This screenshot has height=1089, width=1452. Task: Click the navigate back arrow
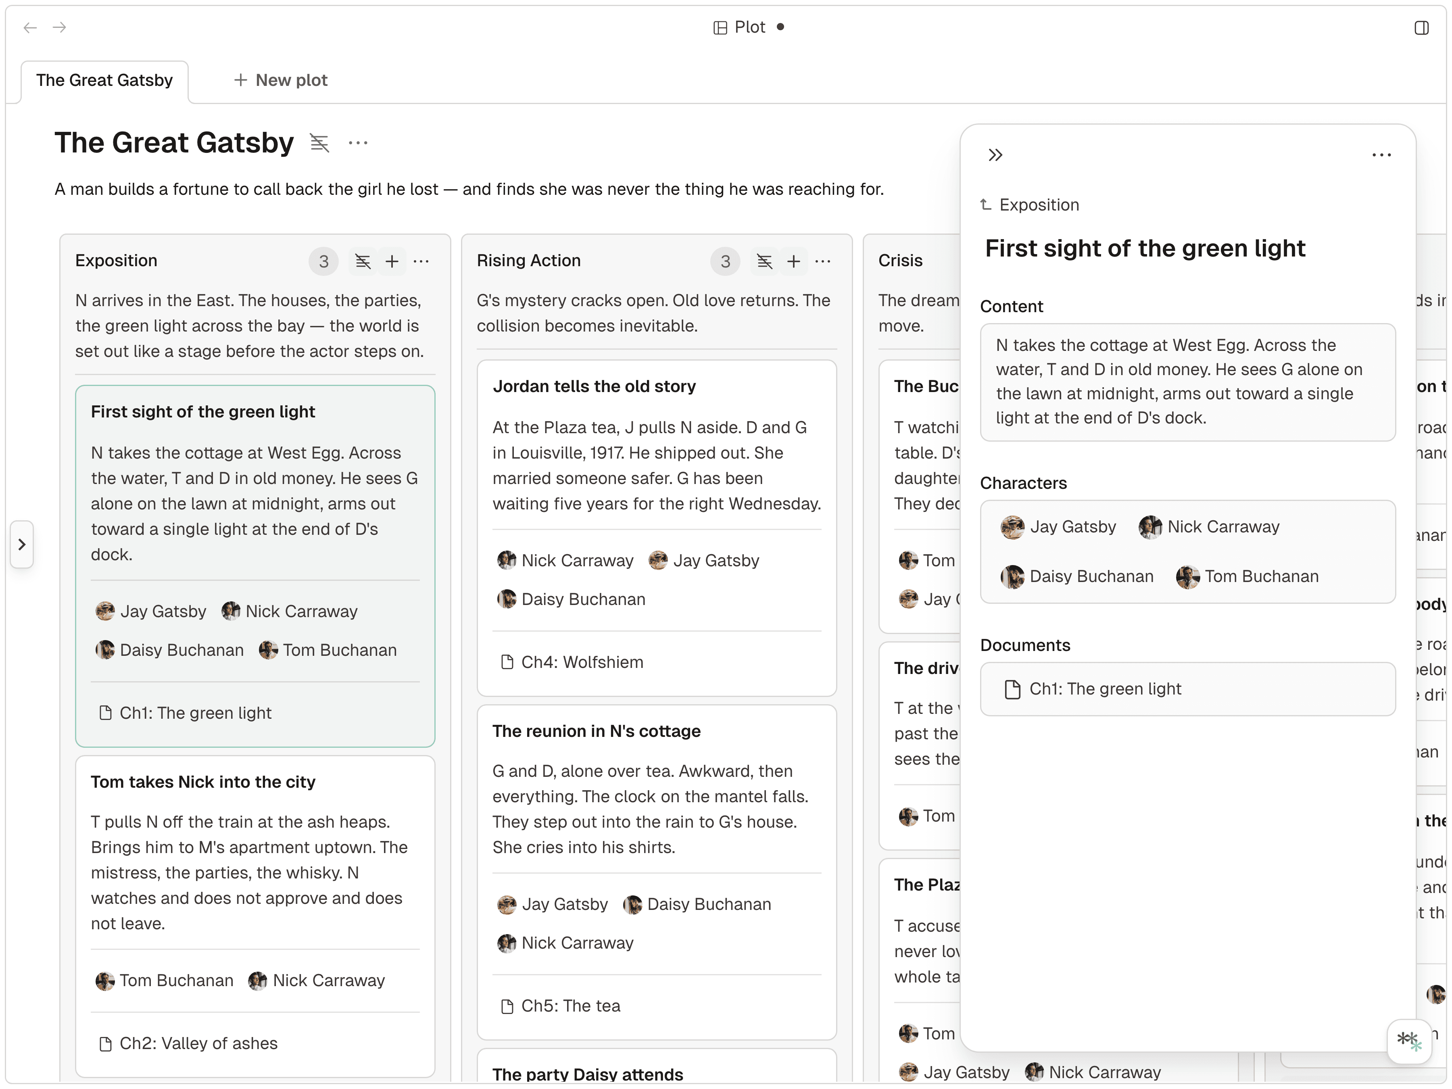click(29, 27)
